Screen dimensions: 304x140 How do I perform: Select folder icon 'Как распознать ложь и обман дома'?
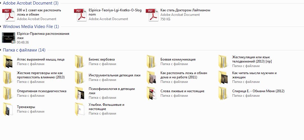pyautogui.click(x=151, y=77)
